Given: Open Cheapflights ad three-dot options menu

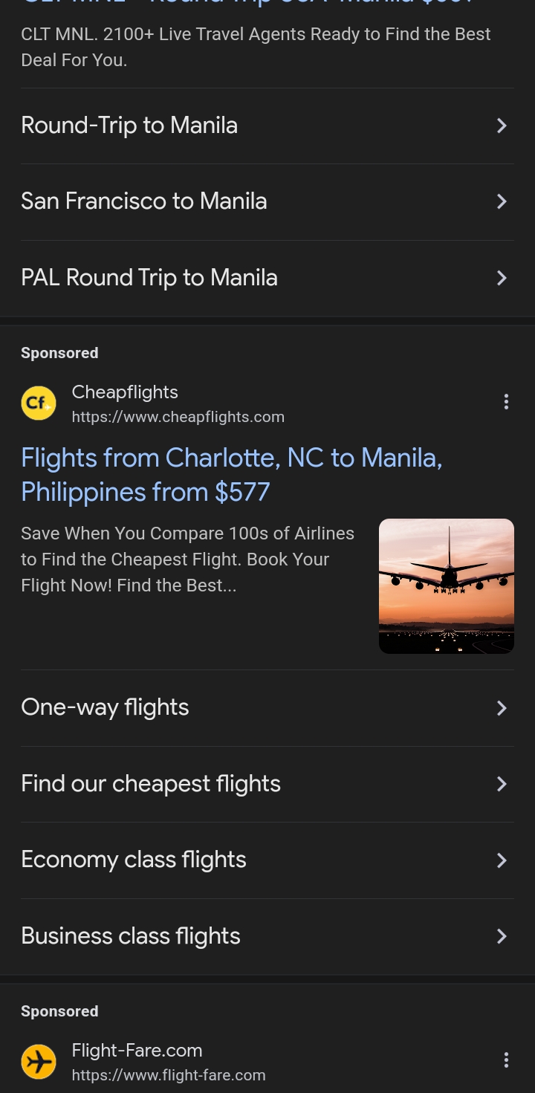Looking at the screenshot, I should tap(506, 402).
